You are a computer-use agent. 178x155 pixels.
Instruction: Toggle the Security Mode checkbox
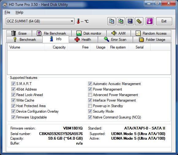(x=90, y=111)
